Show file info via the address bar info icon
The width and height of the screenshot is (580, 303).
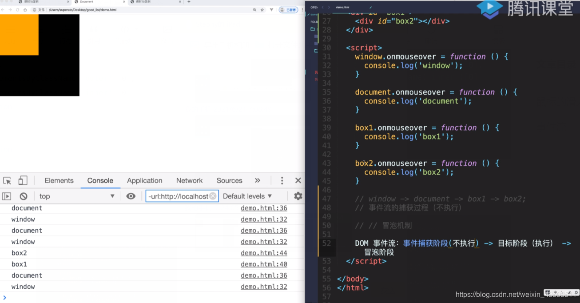pos(35,10)
